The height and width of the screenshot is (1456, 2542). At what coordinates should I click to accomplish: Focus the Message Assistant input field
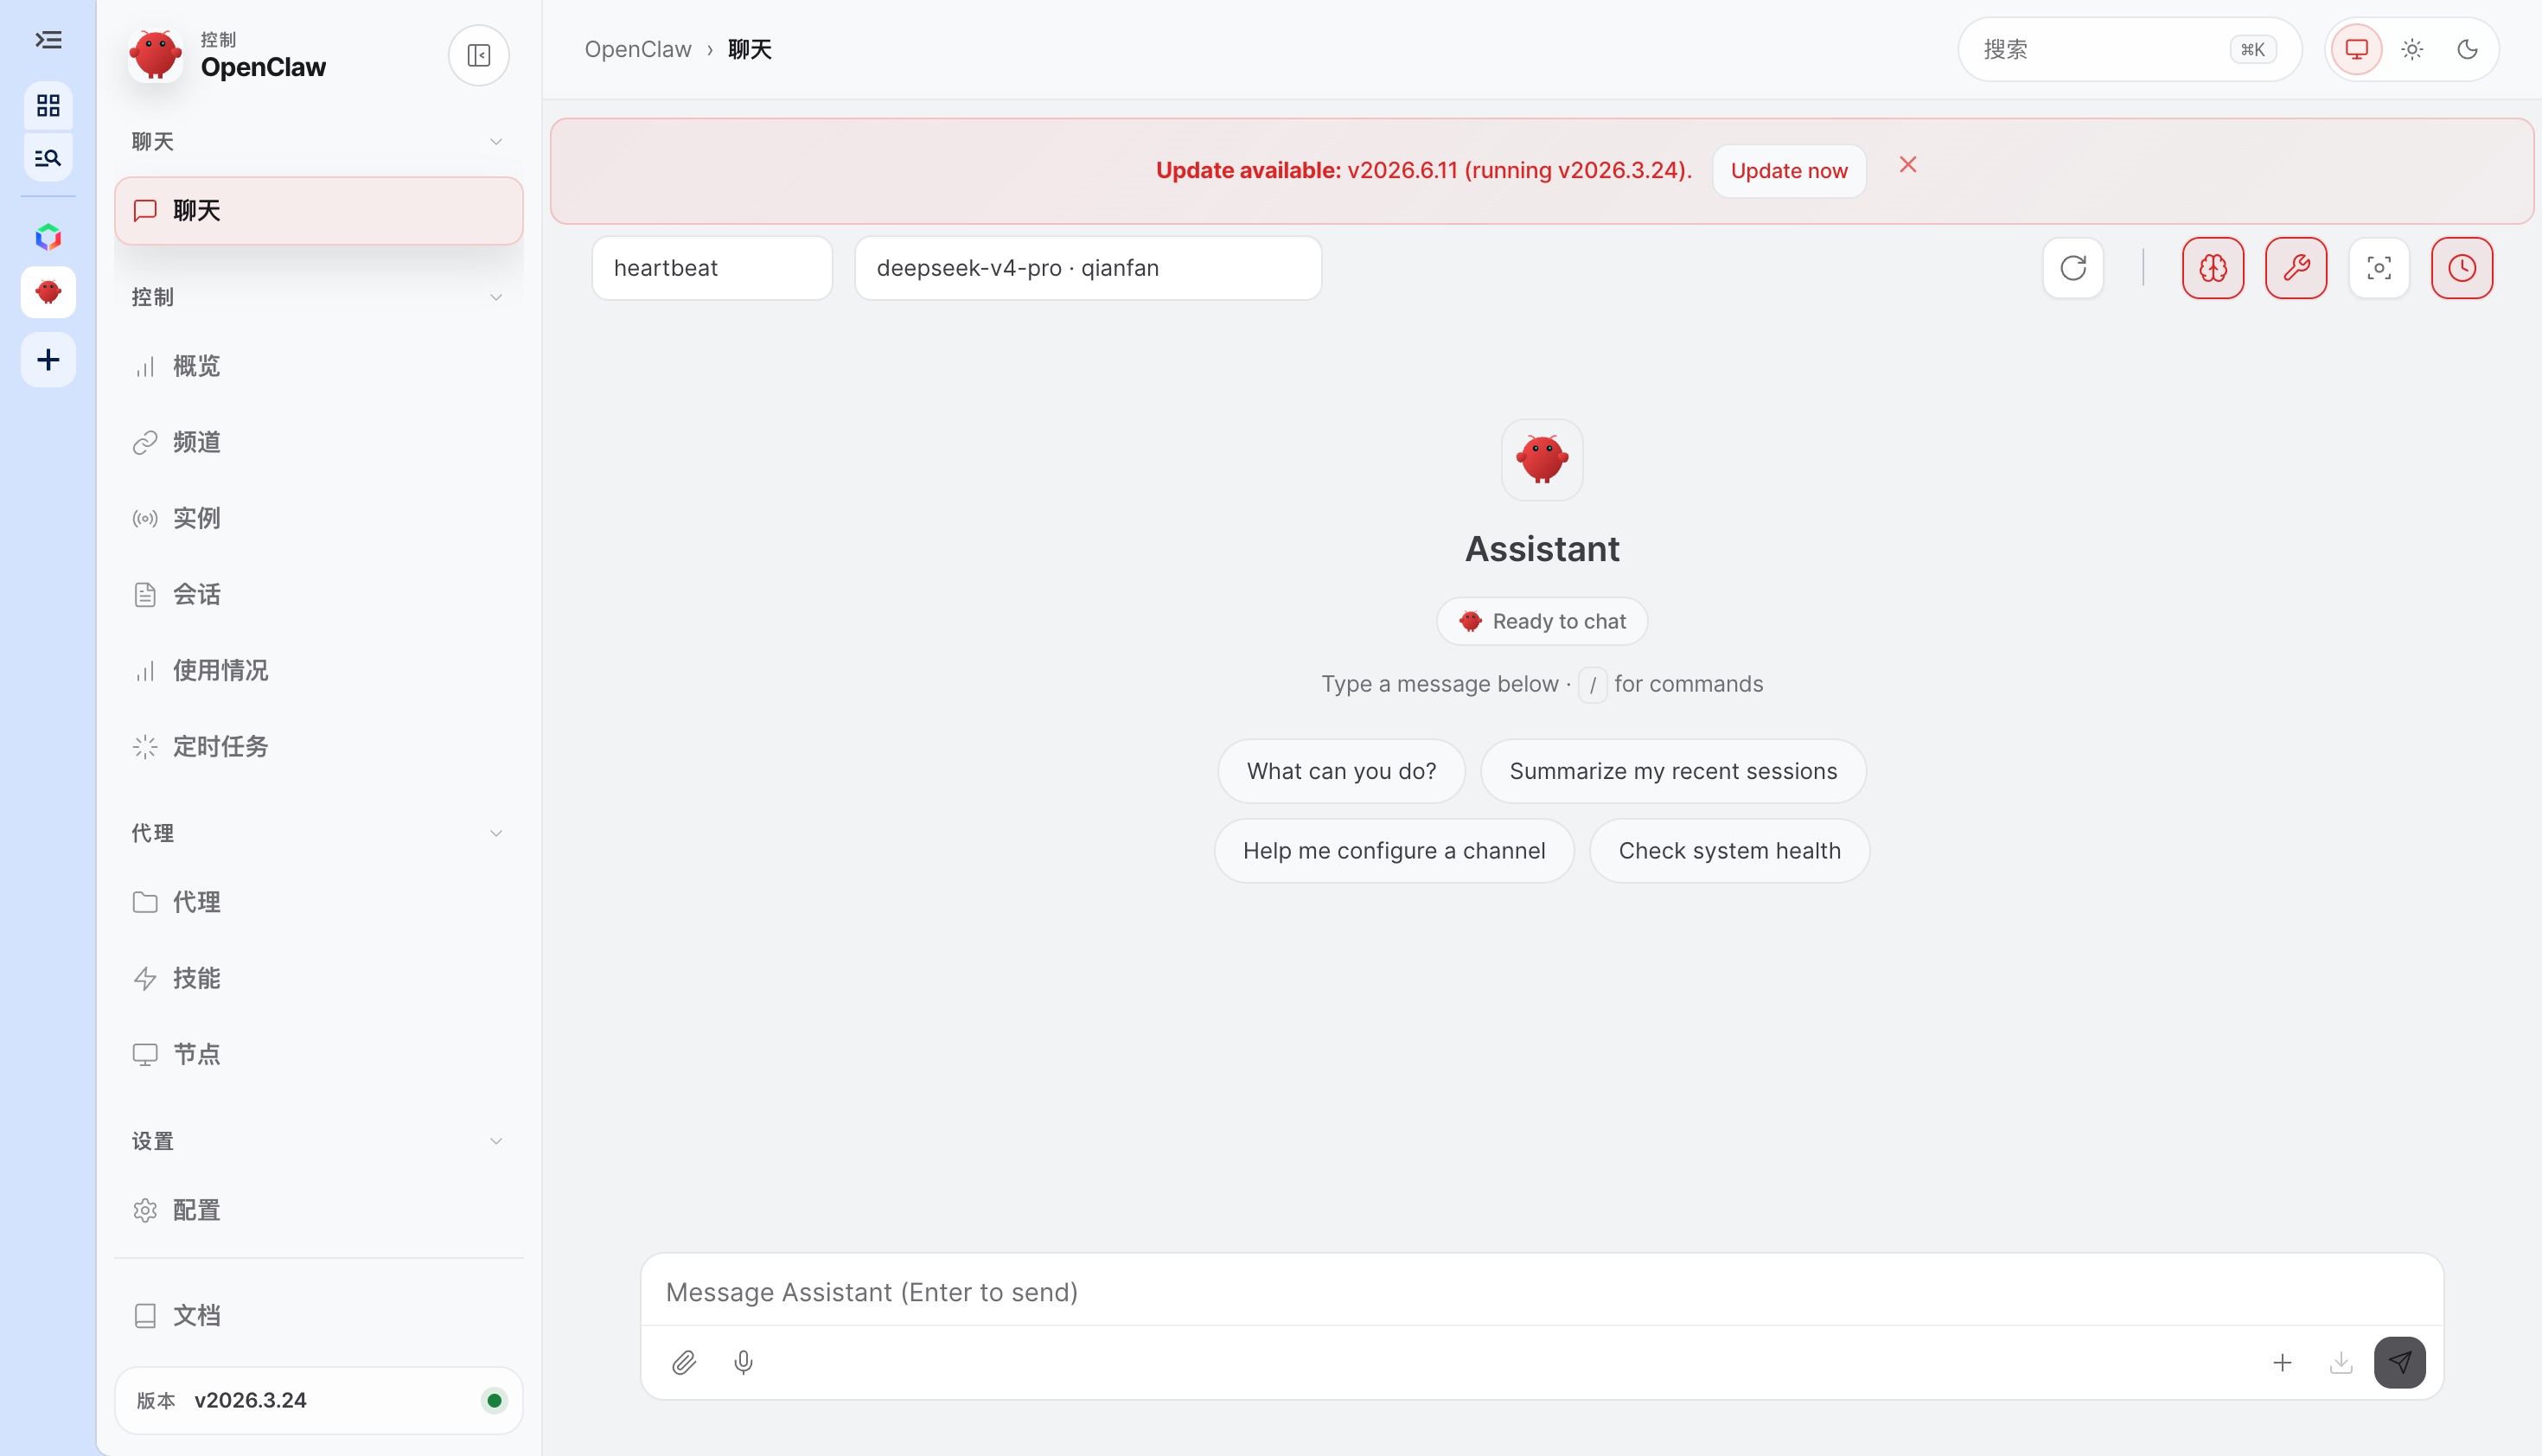point(1541,1291)
